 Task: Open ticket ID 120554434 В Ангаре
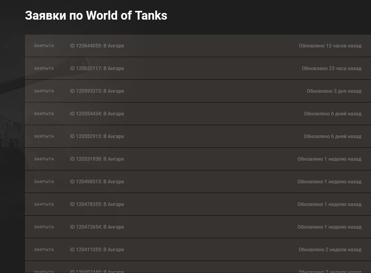coord(97,114)
